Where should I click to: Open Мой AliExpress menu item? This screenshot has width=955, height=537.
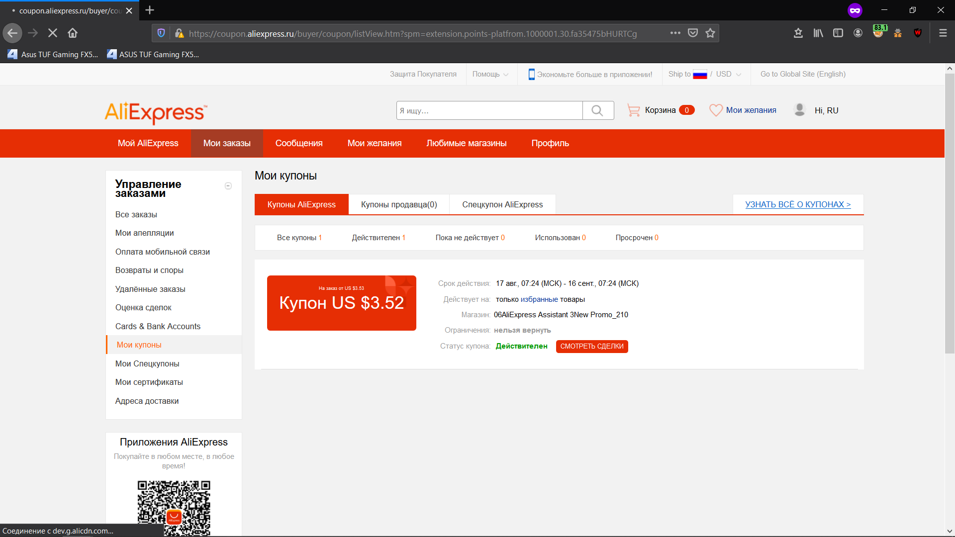click(x=148, y=143)
